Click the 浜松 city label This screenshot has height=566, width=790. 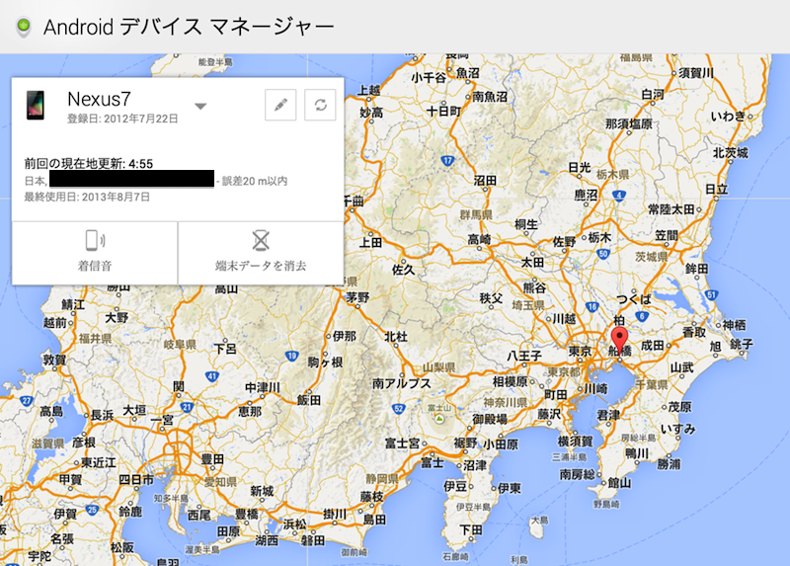pyautogui.click(x=294, y=525)
